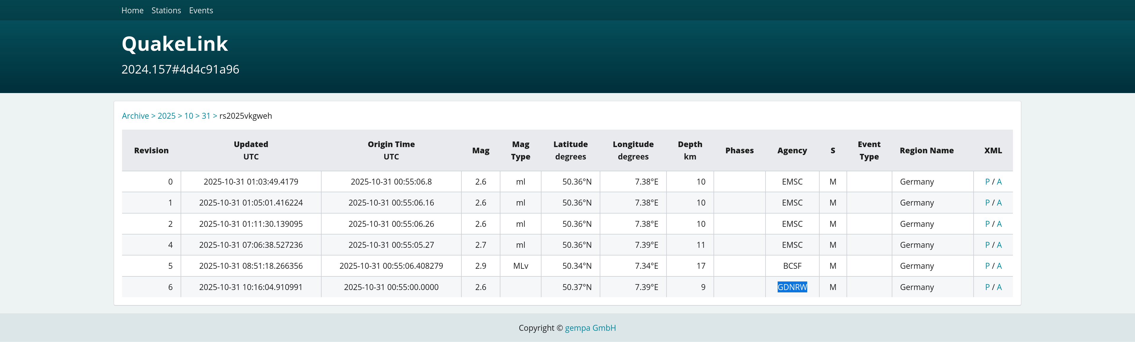The height and width of the screenshot is (342, 1135).
Task: Open A XML link for revision 5
Action: [x=999, y=266]
